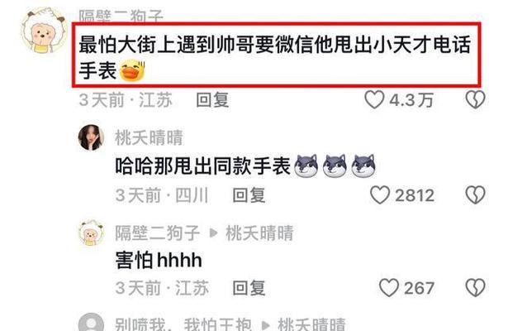The height and width of the screenshot is (331, 508).
Task: Open 隔壁二狗子 username in the reply thread
Action: [158, 233]
